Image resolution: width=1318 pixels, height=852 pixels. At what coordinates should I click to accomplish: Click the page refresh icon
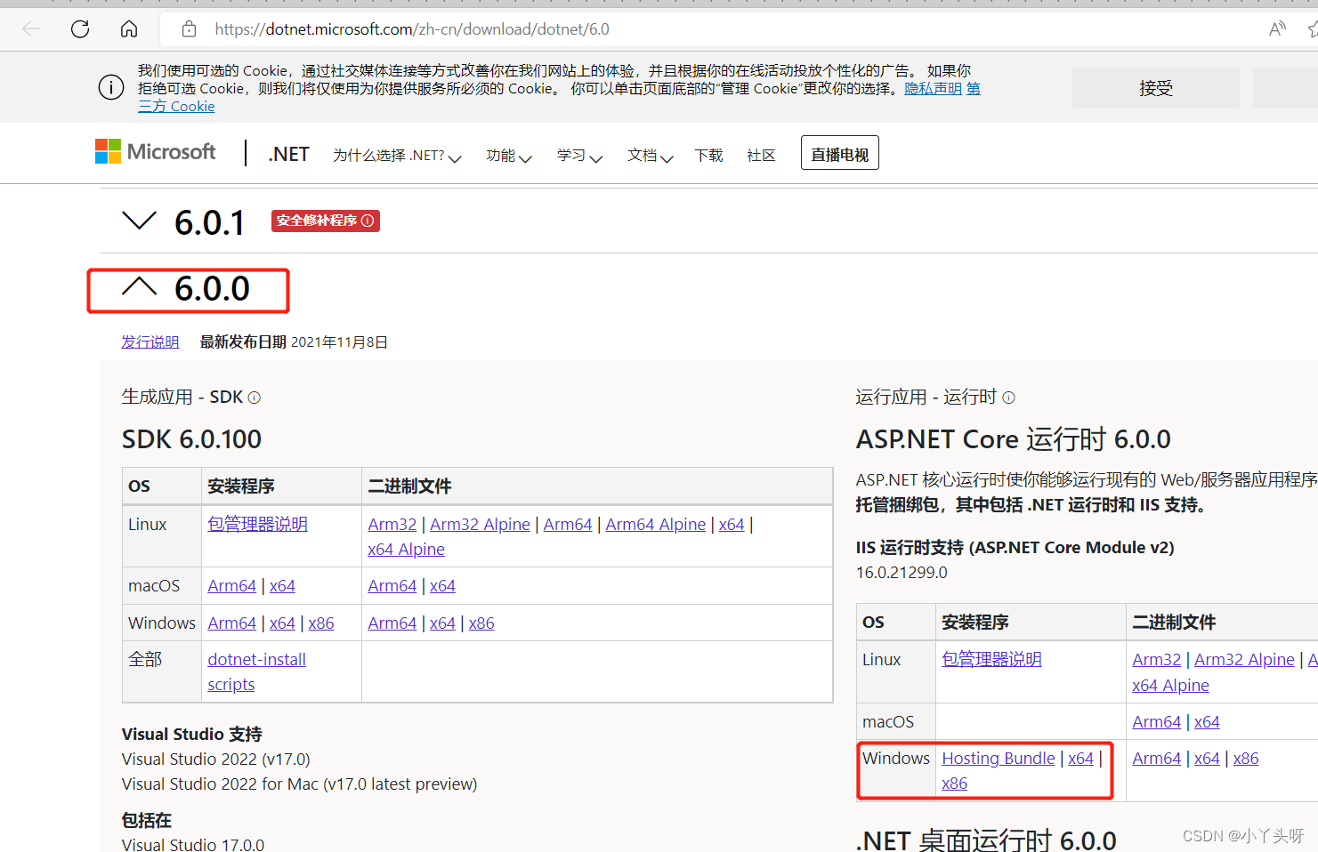click(x=79, y=28)
